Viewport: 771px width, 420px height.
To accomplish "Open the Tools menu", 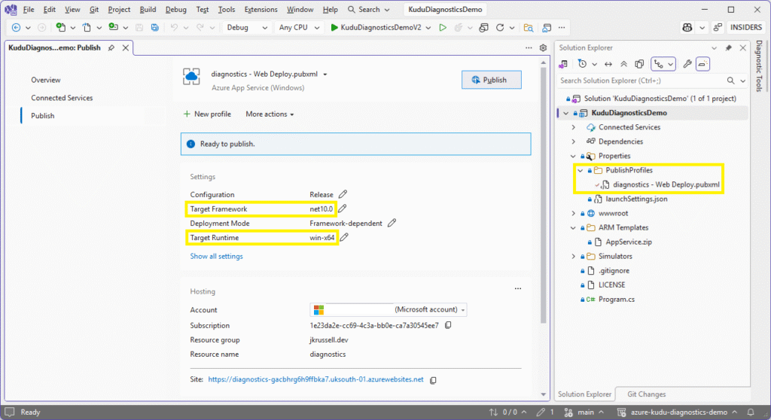I will [226, 9].
